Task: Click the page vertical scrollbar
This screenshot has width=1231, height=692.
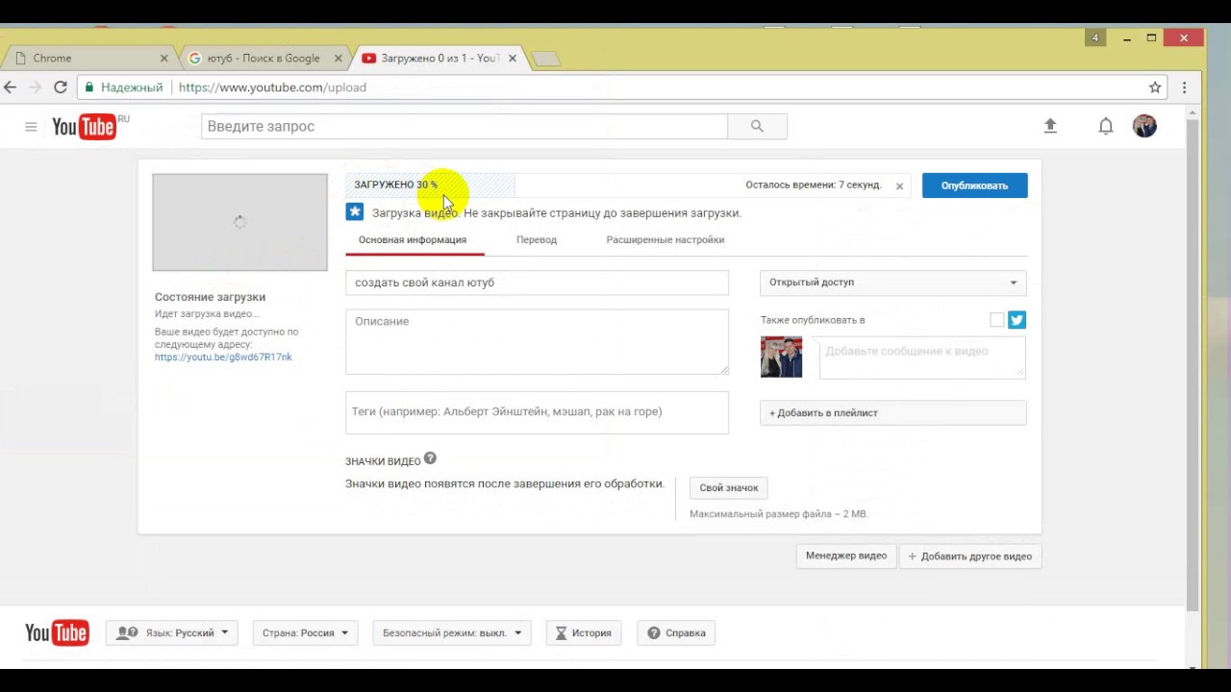Action: [1193, 365]
